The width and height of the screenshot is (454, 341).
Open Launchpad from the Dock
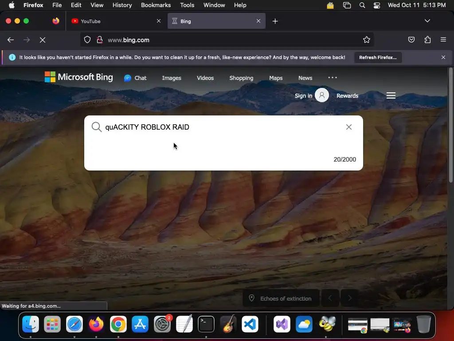tap(52, 324)
